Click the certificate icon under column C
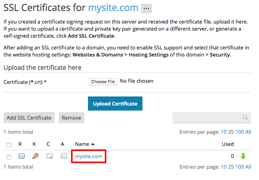This screenshot has width=259, height=180. 49,156
